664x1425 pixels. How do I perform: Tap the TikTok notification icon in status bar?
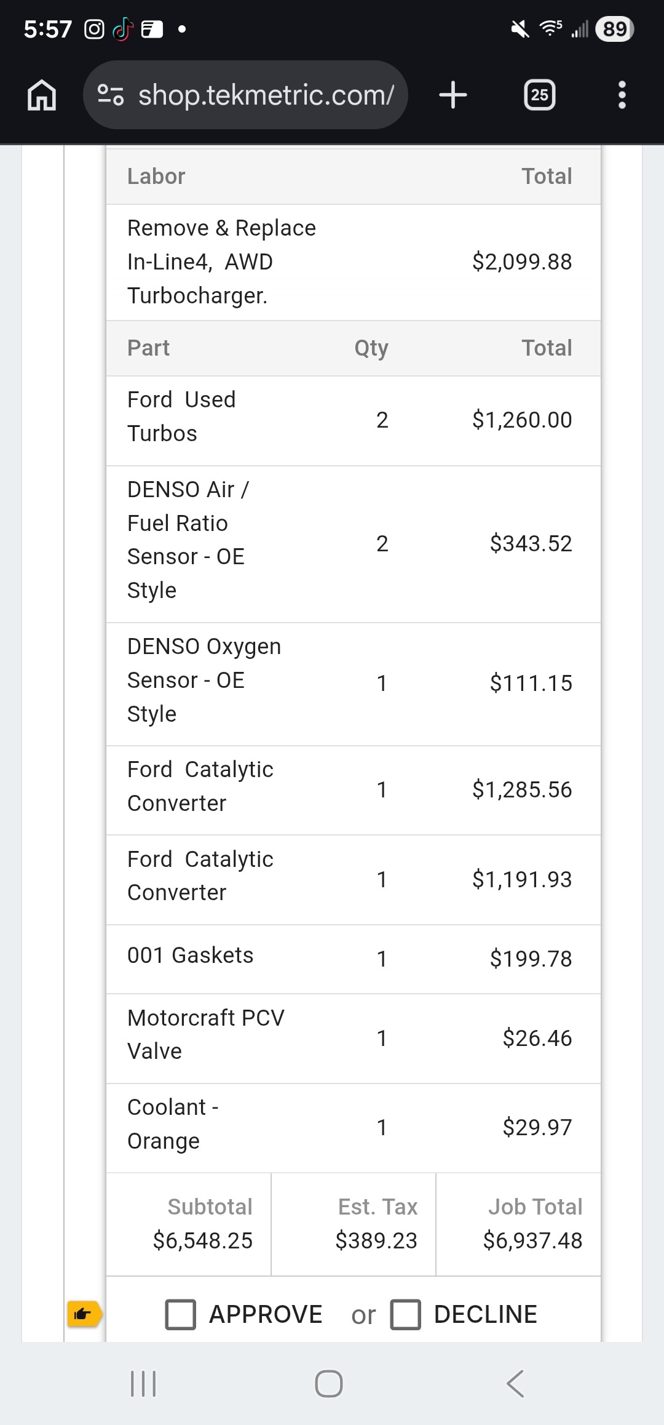coord(123,29)
